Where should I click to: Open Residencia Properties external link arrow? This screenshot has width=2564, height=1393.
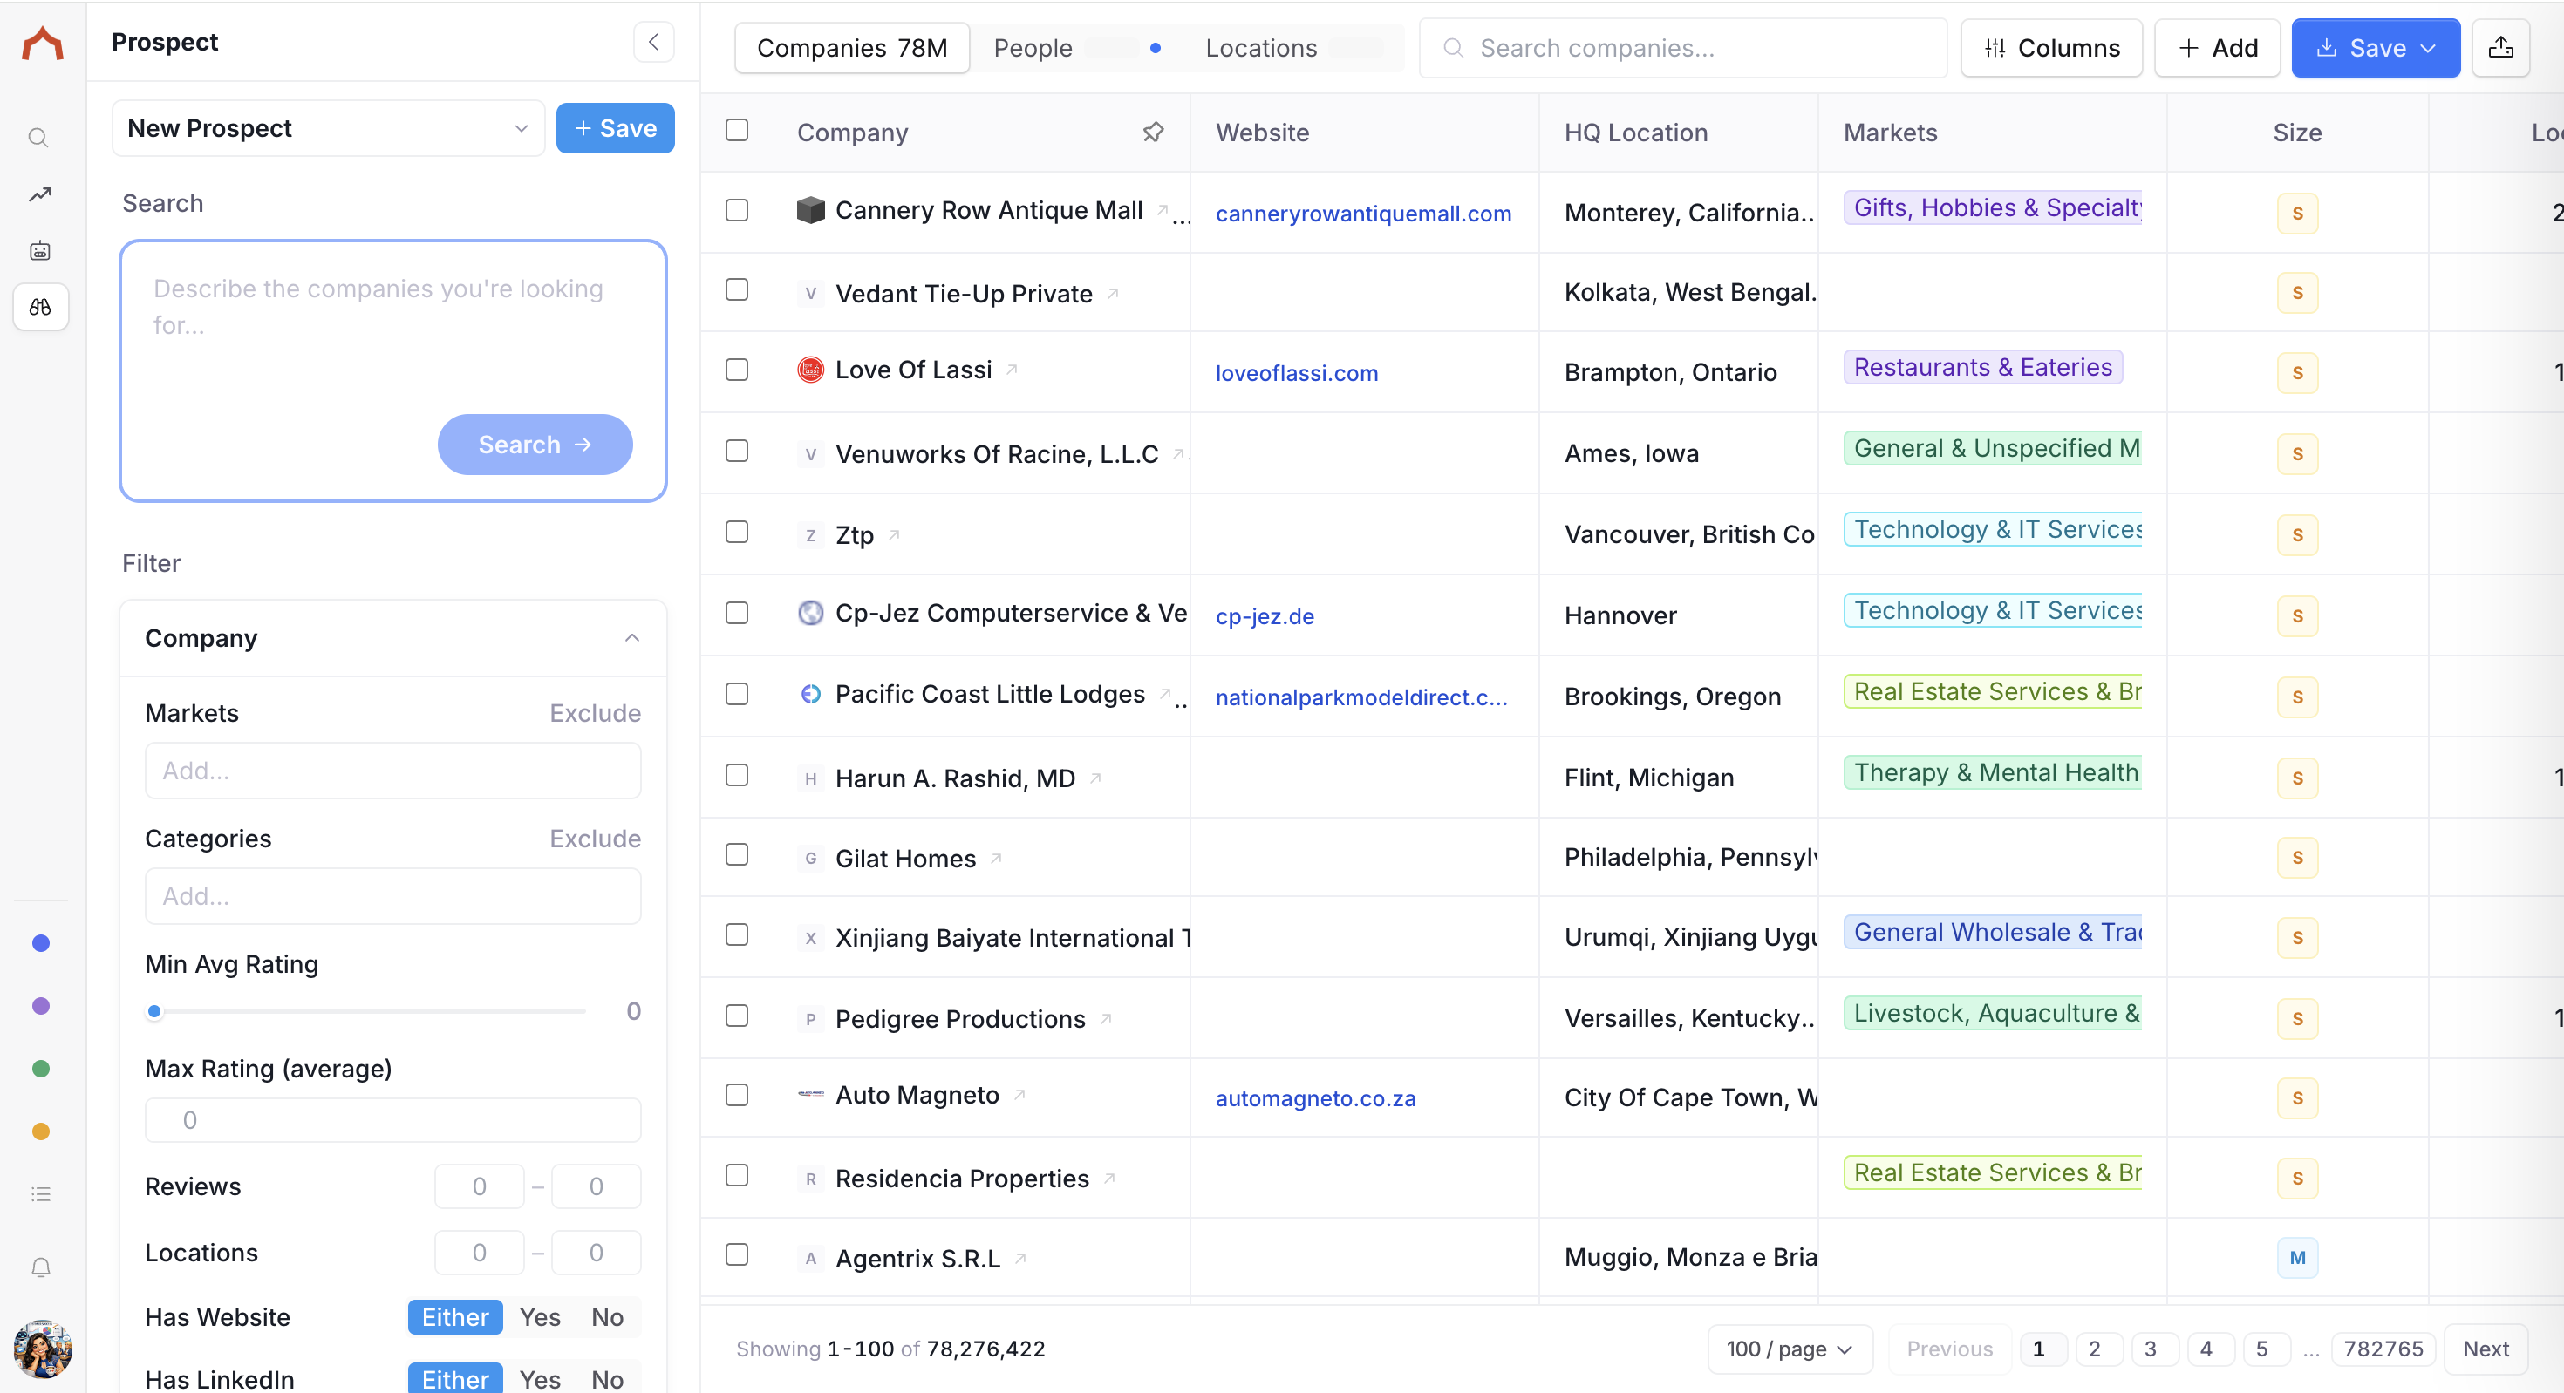click(x=1108, y=1178)
